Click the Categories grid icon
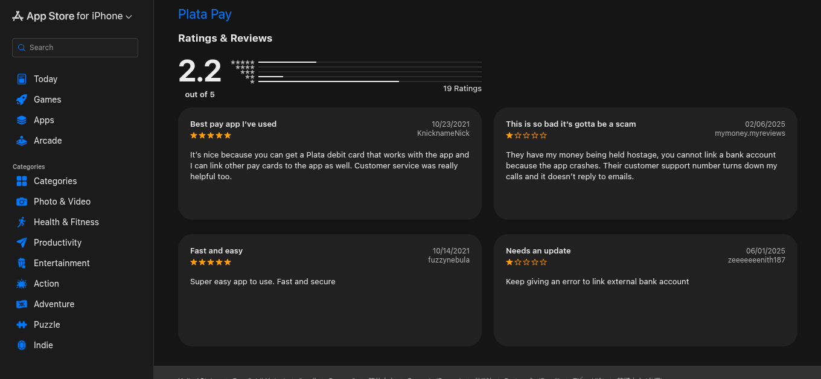The height and width of the screenshot is (379, 821). (x=22, y=181)
